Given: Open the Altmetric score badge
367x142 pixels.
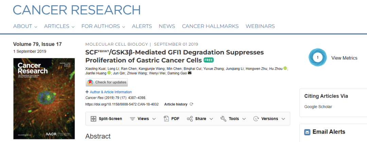Looking at the screenshot, I should [317, 57].
